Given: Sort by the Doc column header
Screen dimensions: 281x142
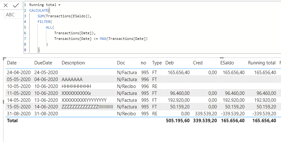Looking at the screenshot, I should tap(121, 63).
